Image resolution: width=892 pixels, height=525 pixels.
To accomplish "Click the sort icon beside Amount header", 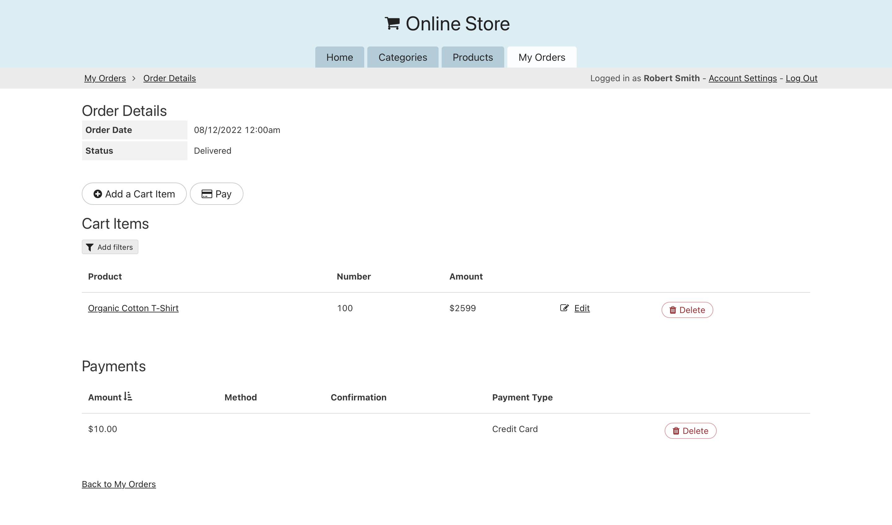I will (128, 396).
